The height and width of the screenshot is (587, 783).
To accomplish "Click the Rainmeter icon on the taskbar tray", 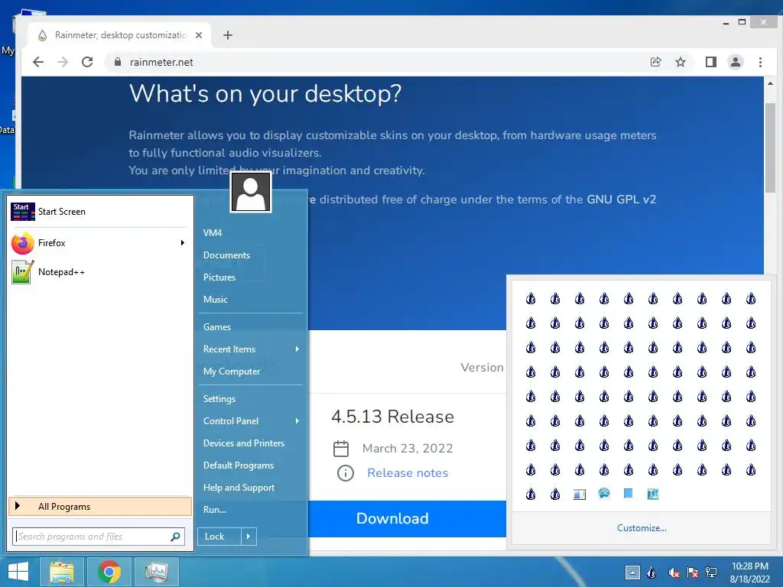I will pyautogui.click(x=651, y=572).
